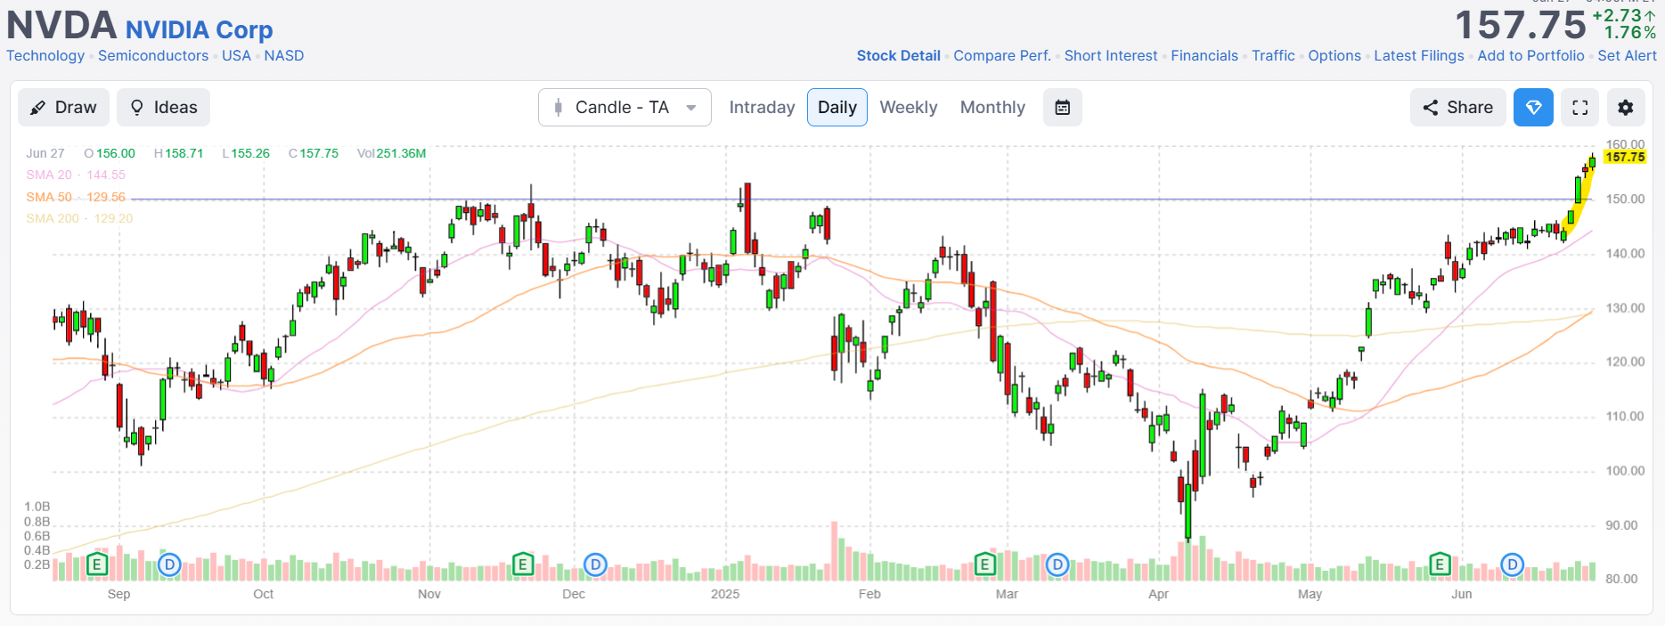The image size is (1665, 626).
Task: Open the Ideas button
Action: (164, 108)
